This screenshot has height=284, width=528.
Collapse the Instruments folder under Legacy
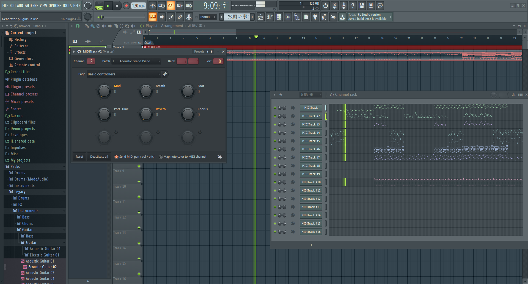[64, 211]
